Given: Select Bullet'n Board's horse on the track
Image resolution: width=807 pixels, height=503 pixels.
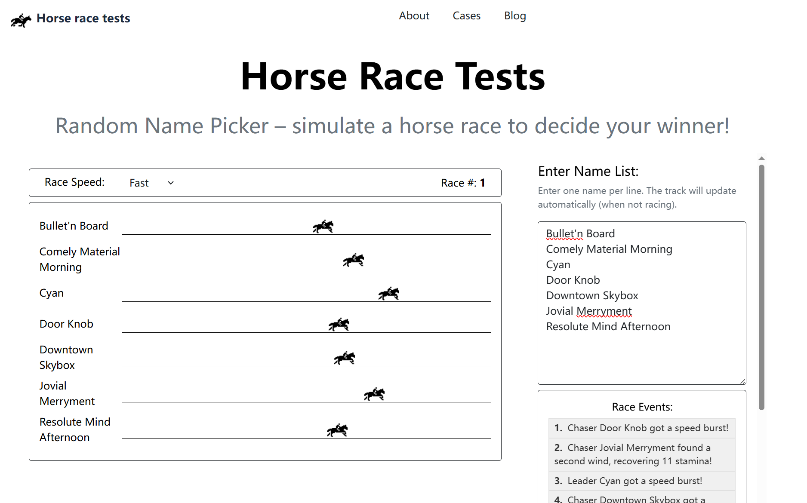Looking at the screenshot, I should (x=323, y=226).
